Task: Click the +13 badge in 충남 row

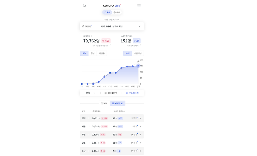Action: pos(102,151)
